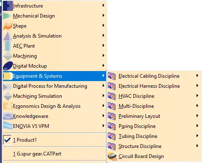Expand the ENOVIA V5 VPM submenu arrow
202x163 pixels.
coord(104,126)
